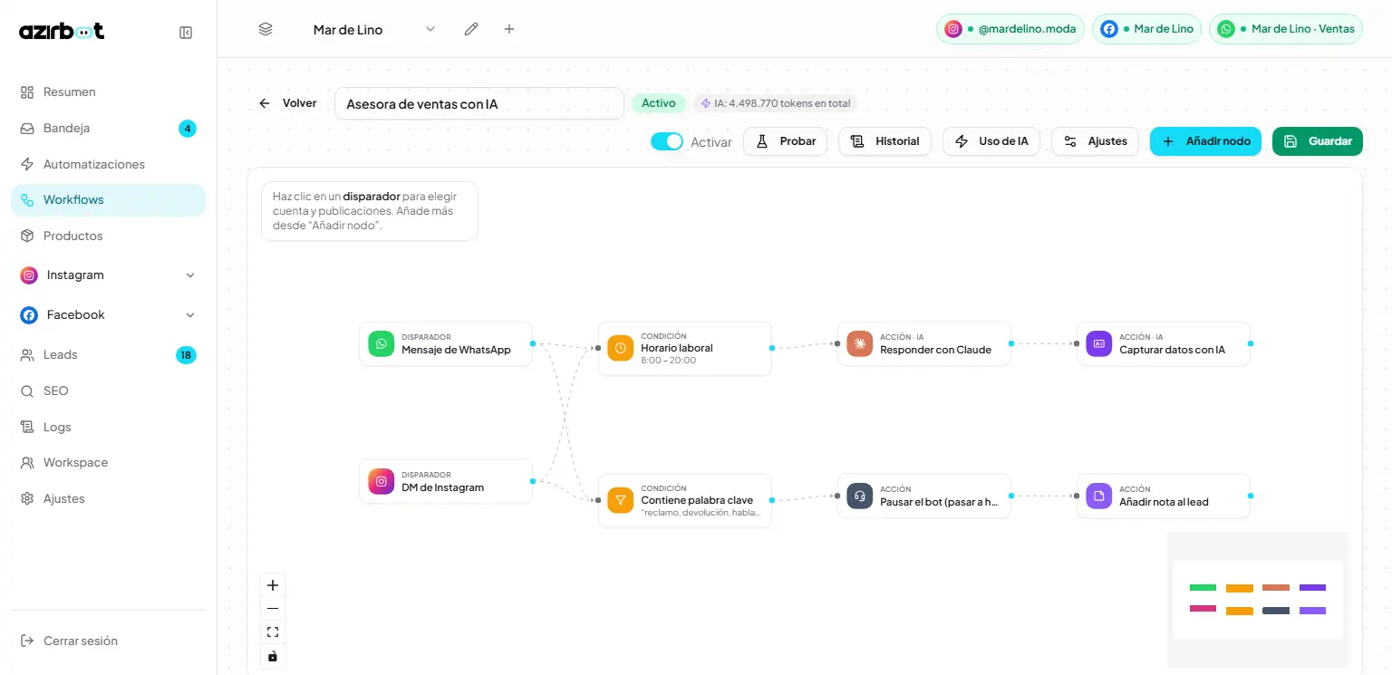The image size is (1392, 675).
Task: Click the Activo status badge
Action: [659, 103]
